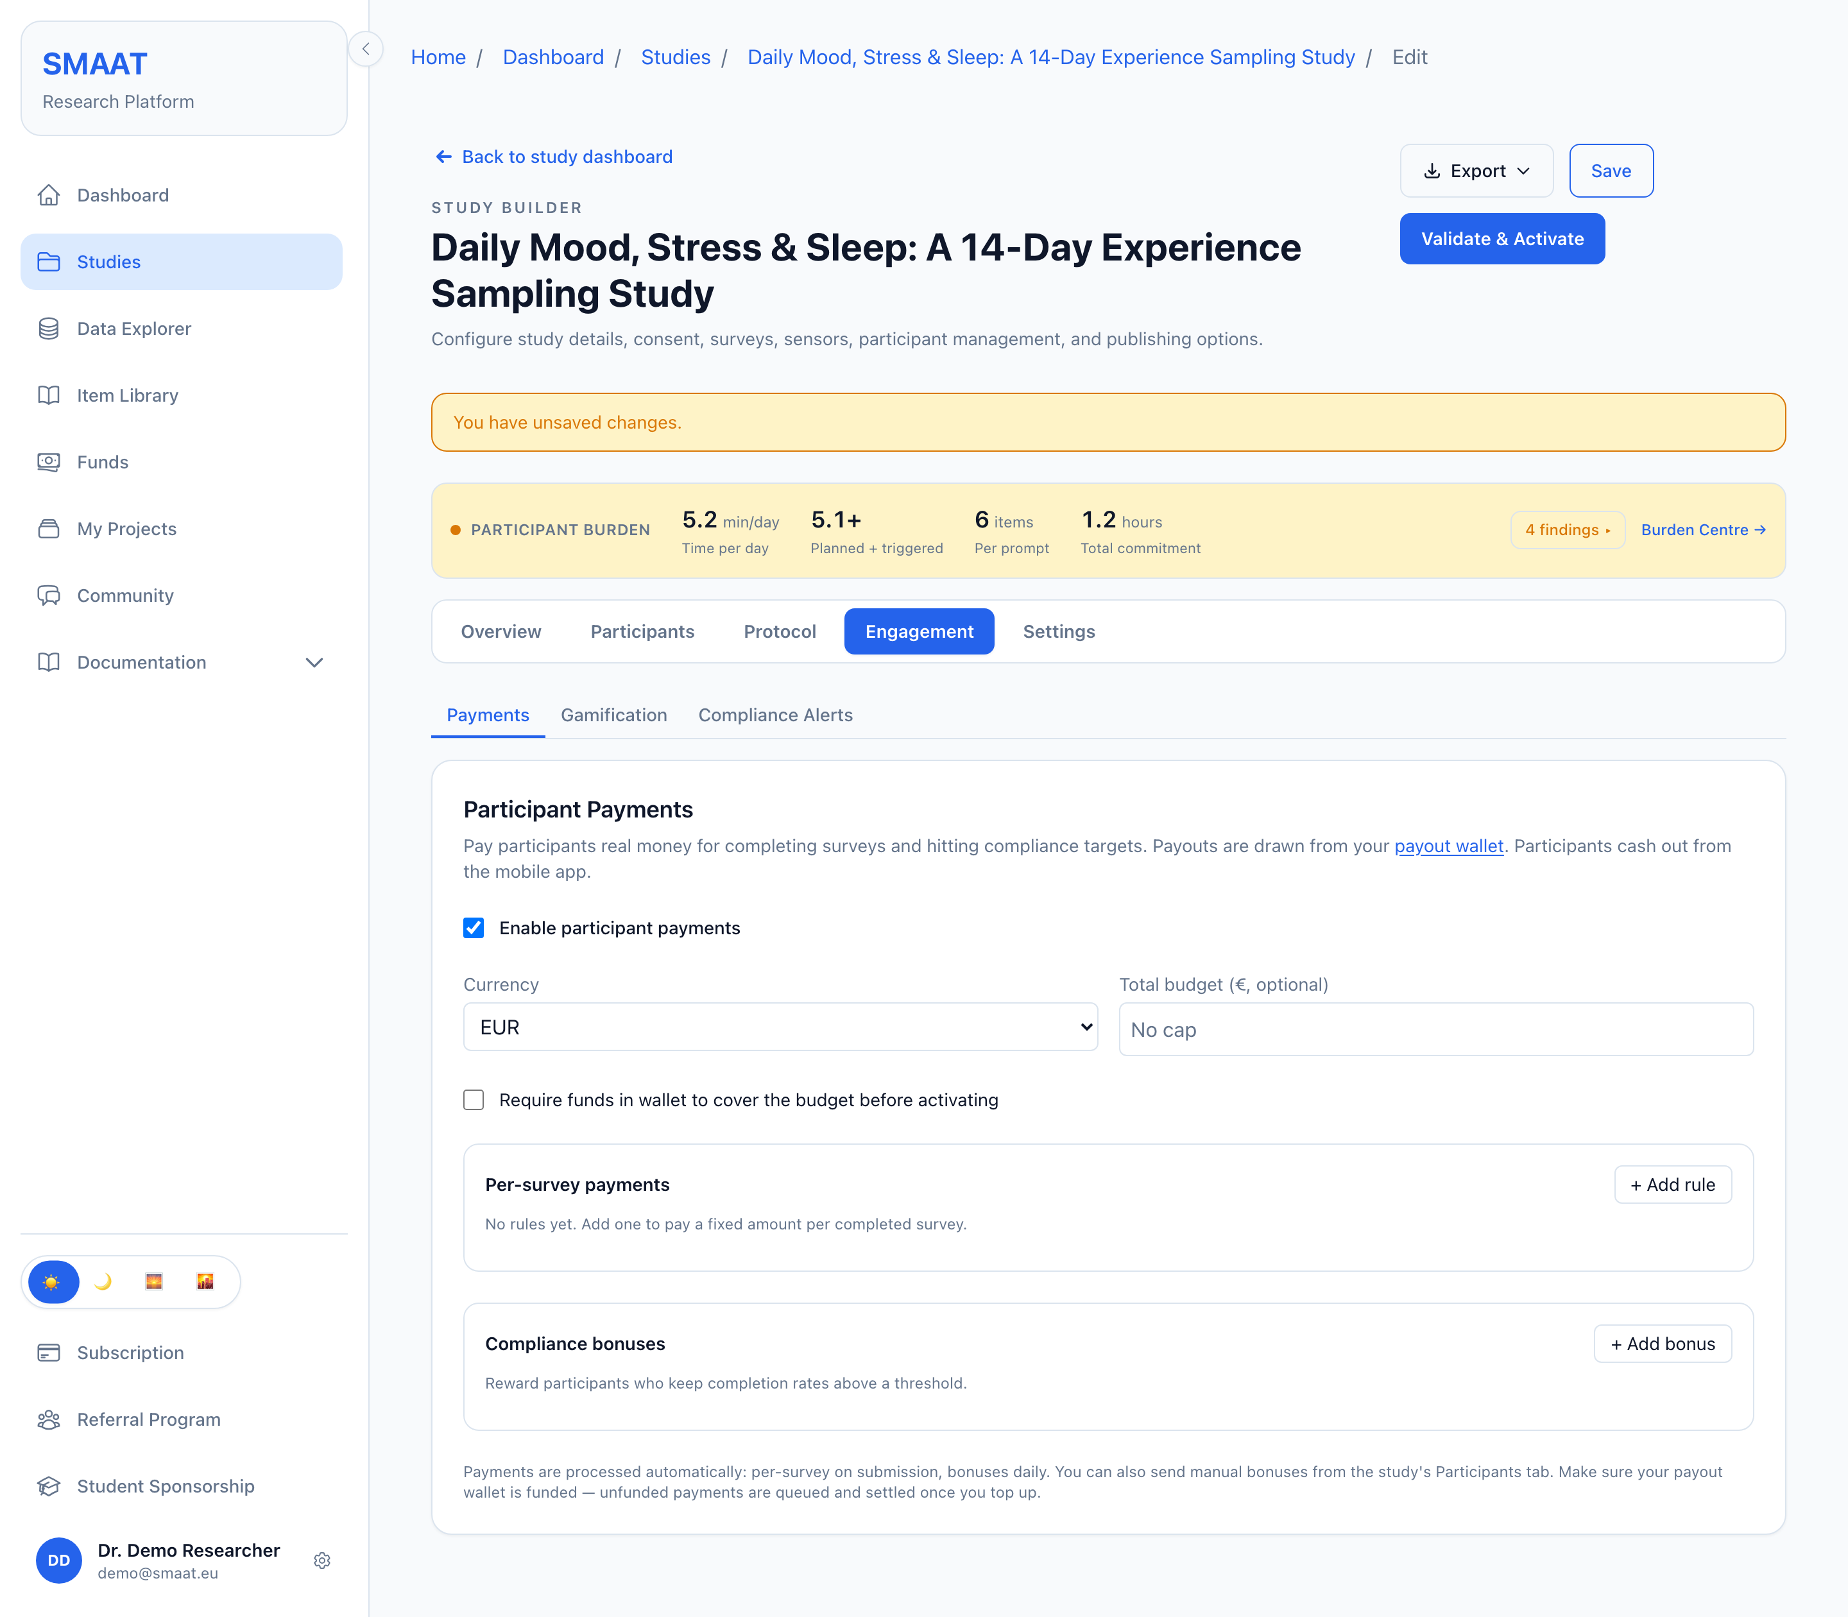Click Dr. Demo Researcher profile name

click(189, 1550)
